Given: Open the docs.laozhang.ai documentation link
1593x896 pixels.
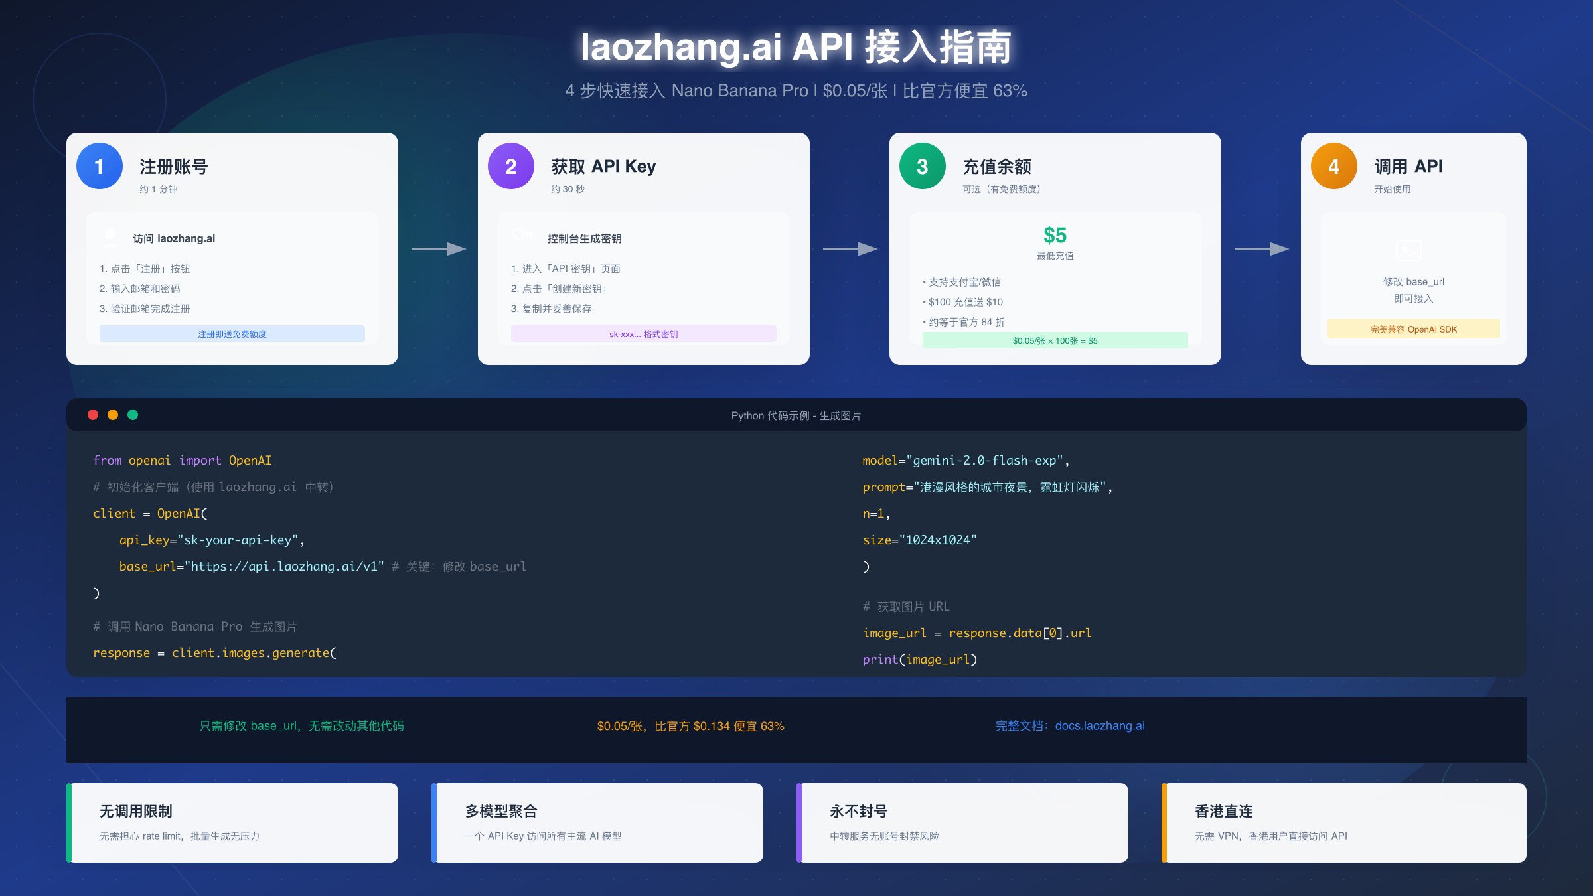Looking at the screenshot, I should tap(1100, 725).
